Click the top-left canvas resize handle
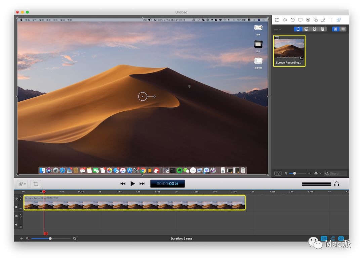Image resolution: width=363 pixels, height=260 pixels. tap(17, 18)
